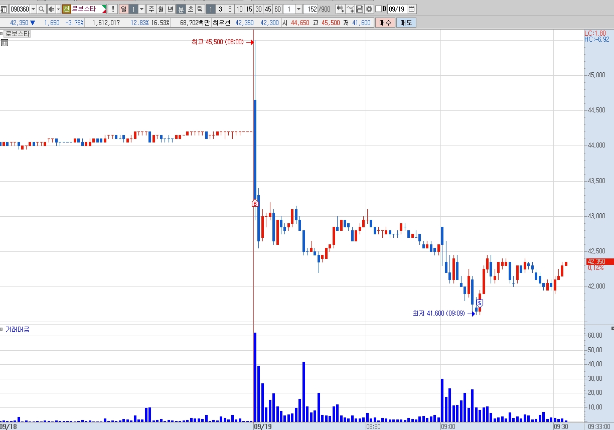The height and width of the screenshot is (430, 614).
Task: Click the current price 42,350 in quote bar
Action: 19,23
